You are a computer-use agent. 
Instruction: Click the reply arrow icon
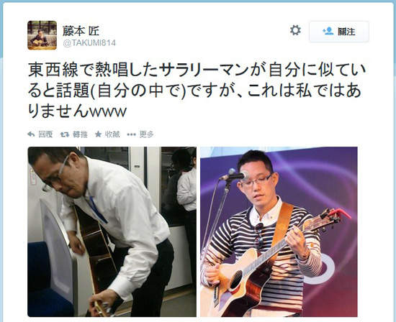click(x=31, y=134)
